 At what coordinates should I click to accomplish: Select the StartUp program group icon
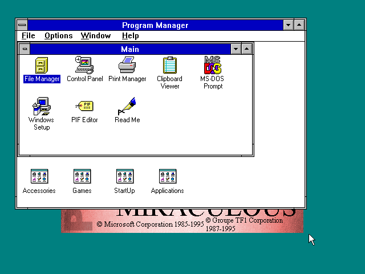(125, 176)
